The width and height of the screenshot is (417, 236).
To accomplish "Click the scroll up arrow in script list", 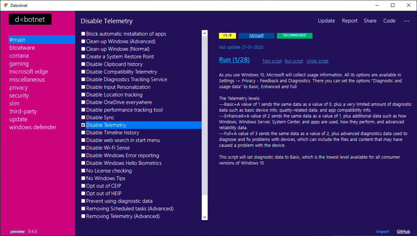I will [205, 34].
